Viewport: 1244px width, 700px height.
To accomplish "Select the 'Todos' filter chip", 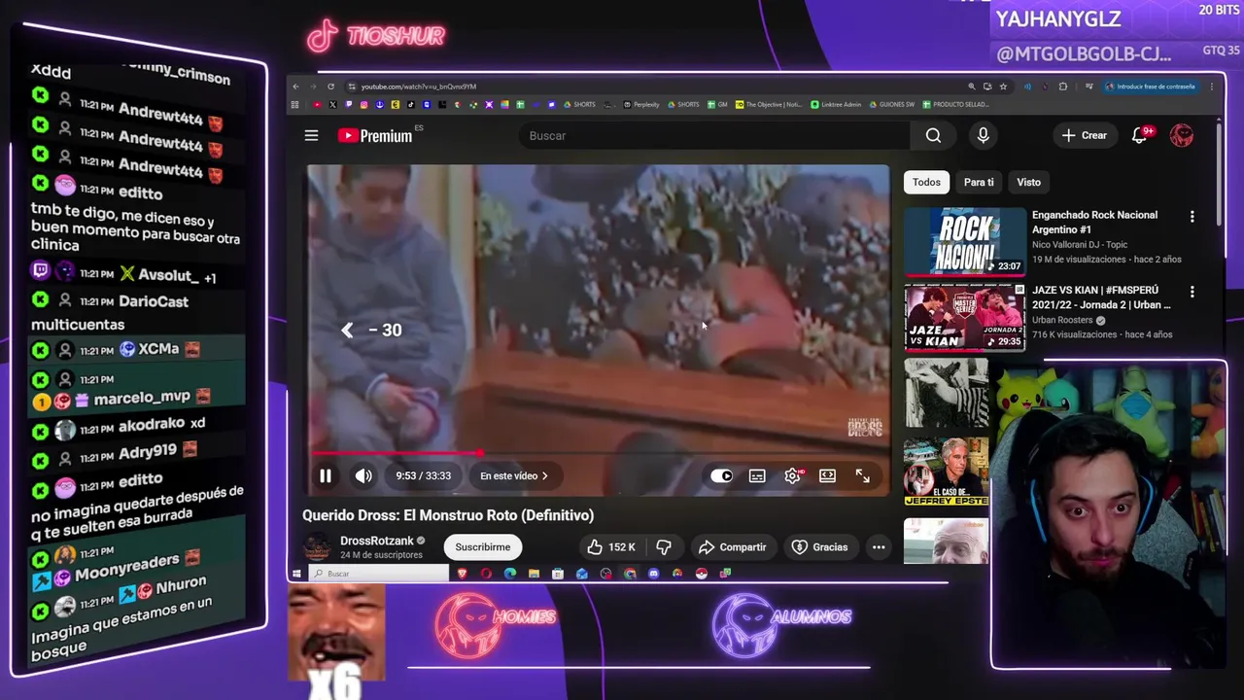I will pos(926,182).
